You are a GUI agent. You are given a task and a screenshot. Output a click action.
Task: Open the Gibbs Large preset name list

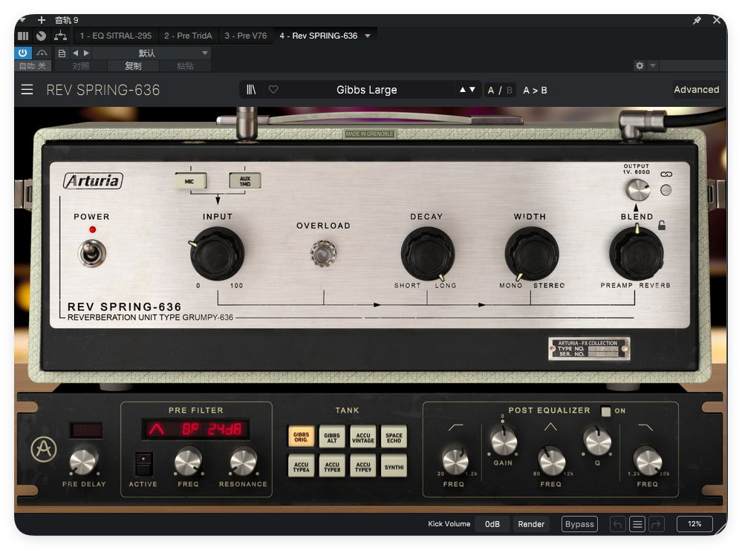coord(367,90)
